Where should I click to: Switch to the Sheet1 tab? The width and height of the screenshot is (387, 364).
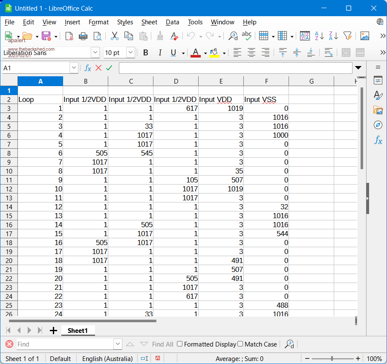78,330
